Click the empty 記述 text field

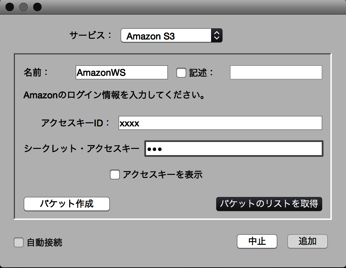[x=276, y=72]
